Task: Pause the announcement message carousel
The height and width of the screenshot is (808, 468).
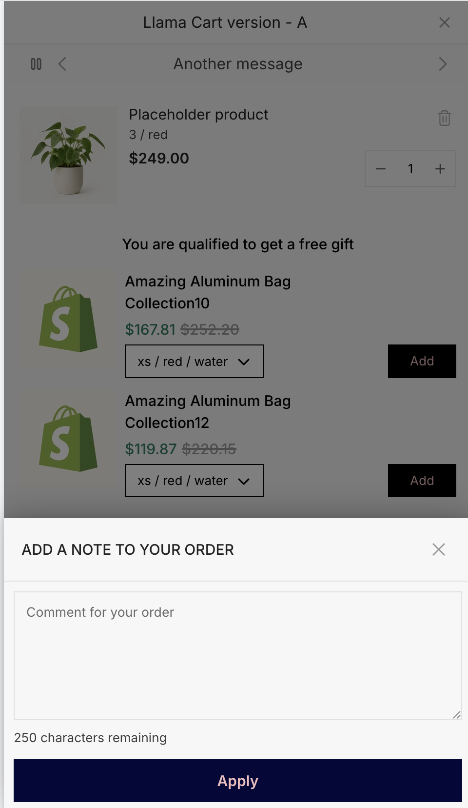Action: [x=36, y=64]
